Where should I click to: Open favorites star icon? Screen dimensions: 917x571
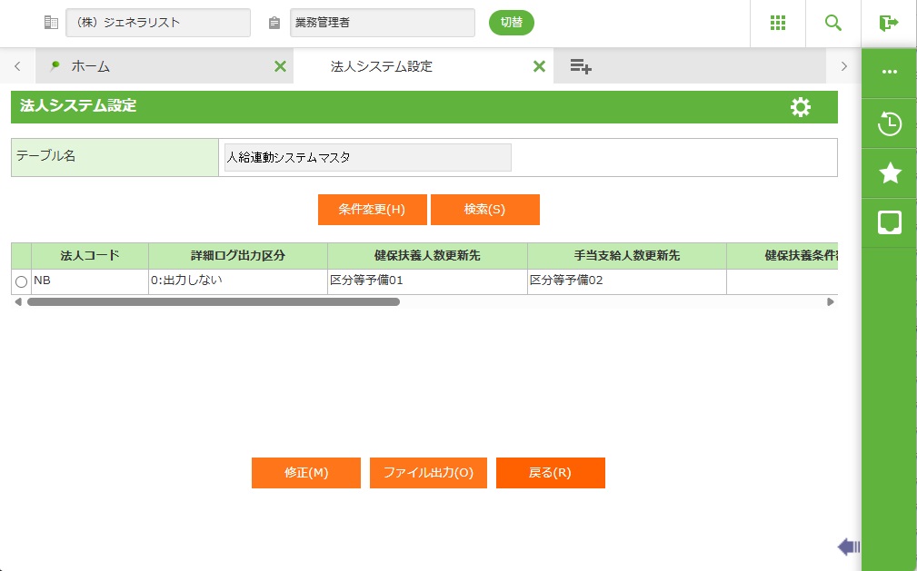pyautogui.click(x=889, y=173)
